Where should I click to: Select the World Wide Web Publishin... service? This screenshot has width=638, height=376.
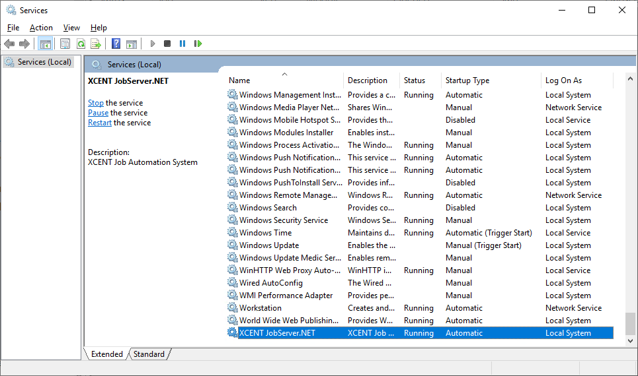click(x=288, y=320)
